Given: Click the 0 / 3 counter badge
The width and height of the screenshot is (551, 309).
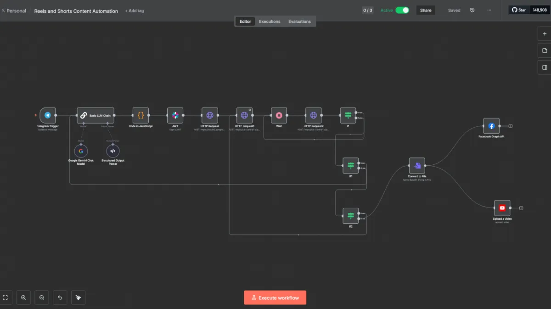Looking at the screenshot, I should pos(368,10).
